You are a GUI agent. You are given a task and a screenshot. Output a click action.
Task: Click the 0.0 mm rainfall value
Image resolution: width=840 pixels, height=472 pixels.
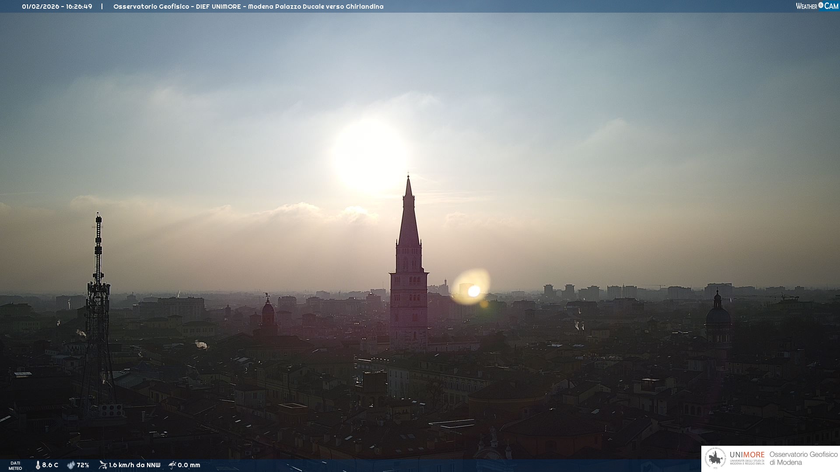(189, 465)
